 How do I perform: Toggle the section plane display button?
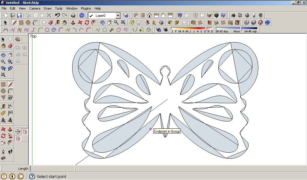point(24,132)
